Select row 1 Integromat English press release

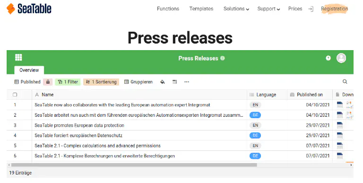click(x=122, y=105)
